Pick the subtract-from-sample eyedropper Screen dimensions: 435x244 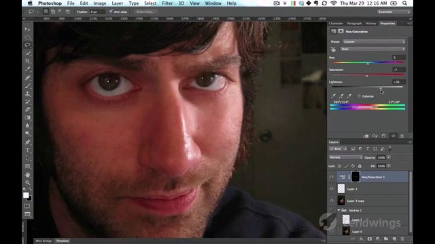pos(349,96)
